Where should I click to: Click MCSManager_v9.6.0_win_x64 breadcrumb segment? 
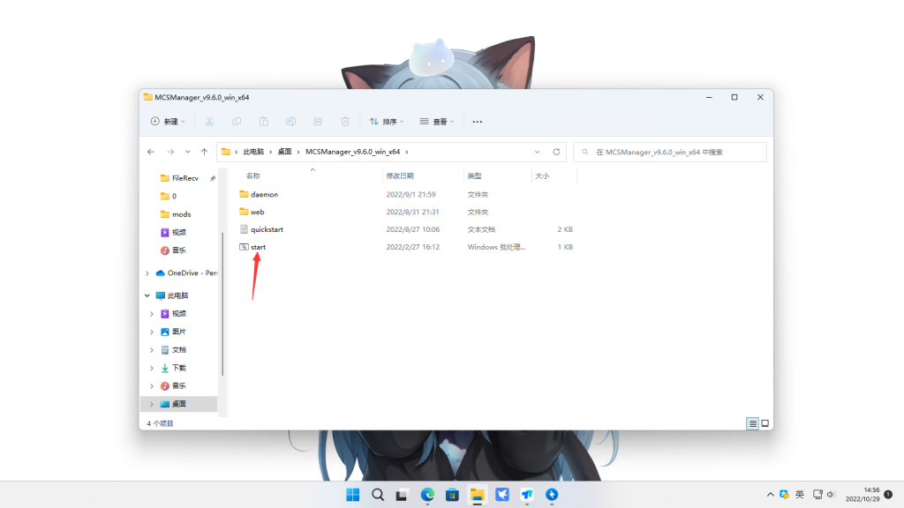353,152
